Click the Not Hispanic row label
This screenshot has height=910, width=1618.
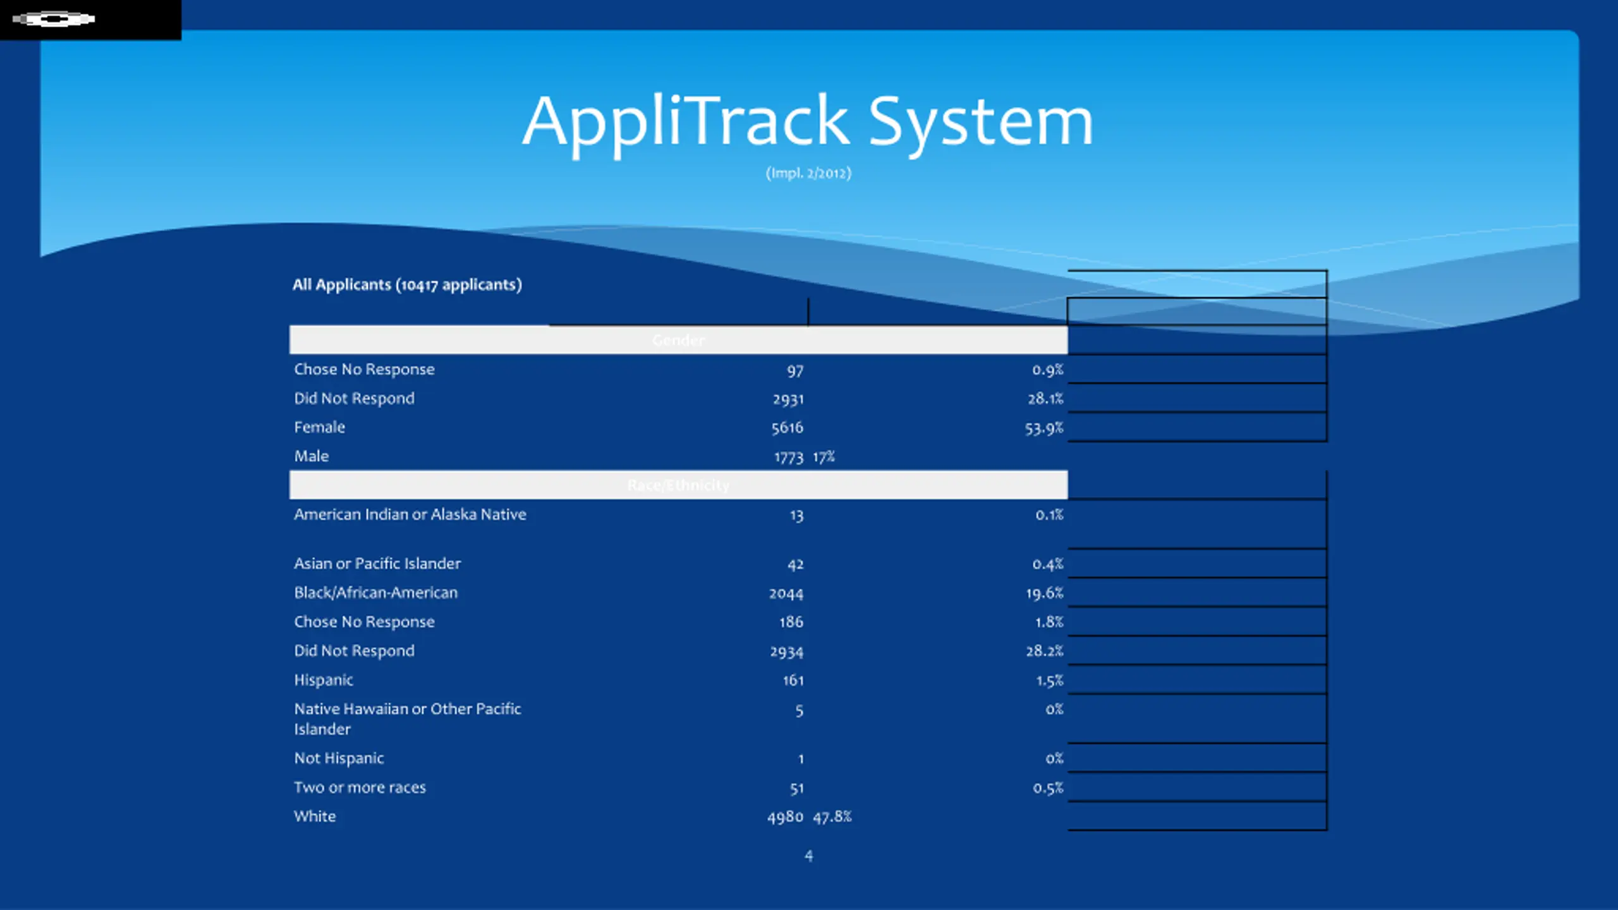click(x=339, y=758)
